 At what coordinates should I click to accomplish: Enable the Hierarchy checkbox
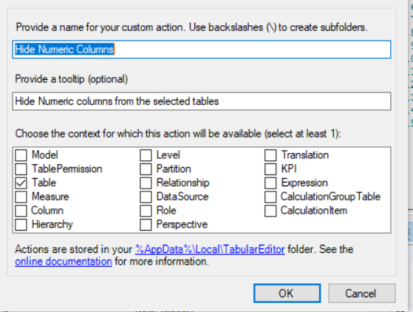point(21,225)
